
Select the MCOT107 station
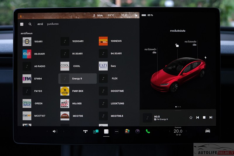pyautogui.click(x=39, y=116)
